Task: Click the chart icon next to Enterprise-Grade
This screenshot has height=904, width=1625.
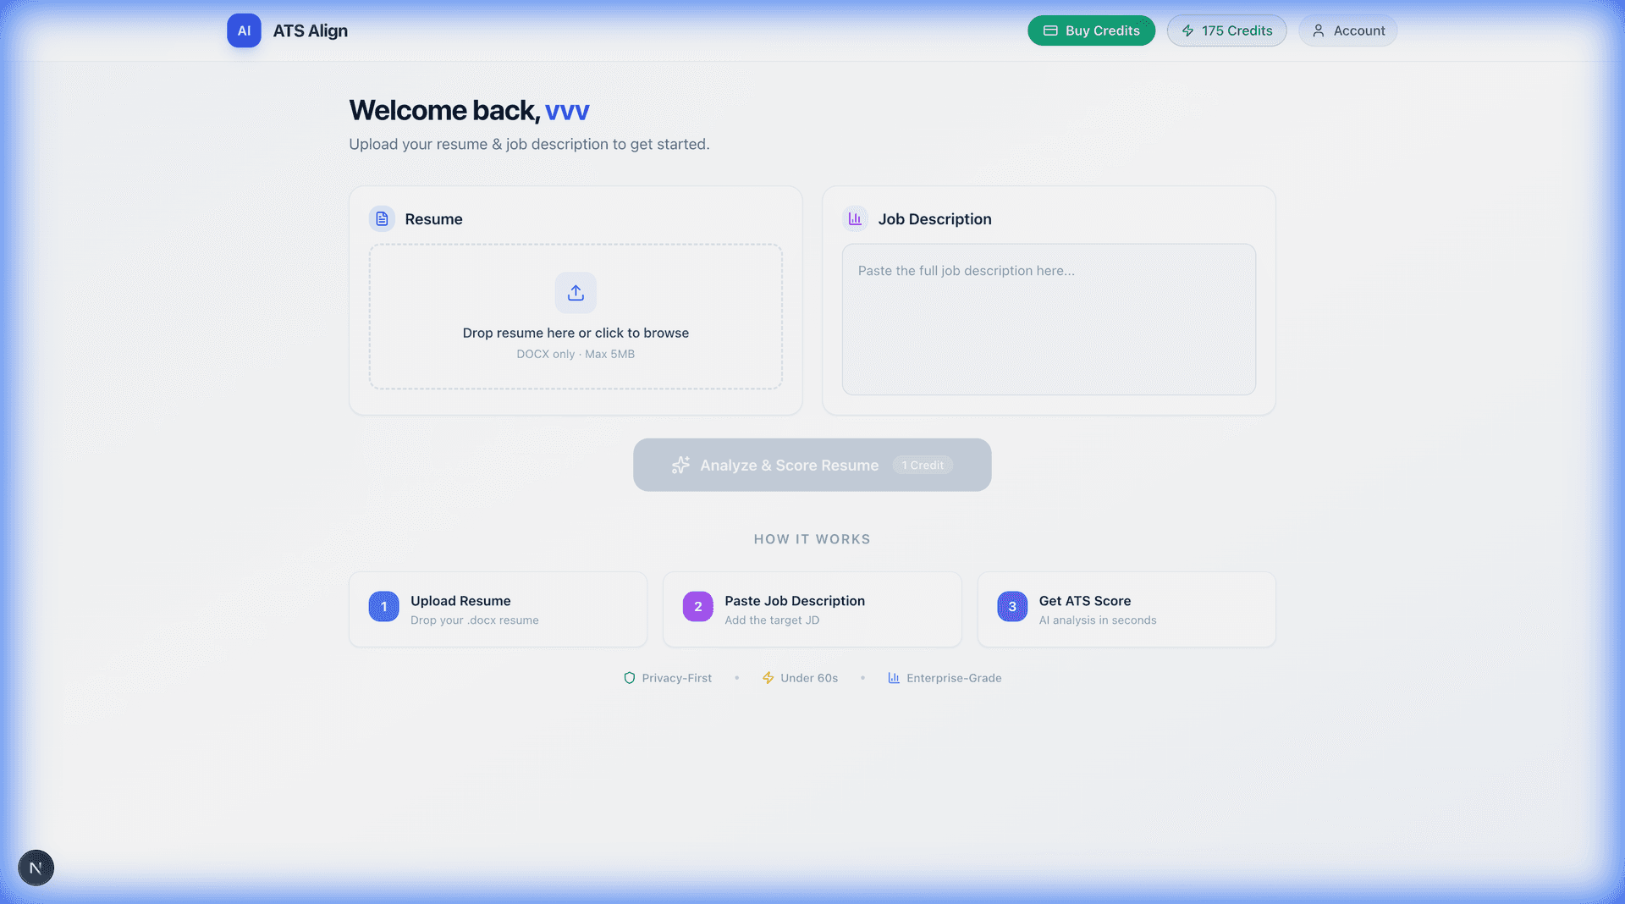Action: point(894,678)
